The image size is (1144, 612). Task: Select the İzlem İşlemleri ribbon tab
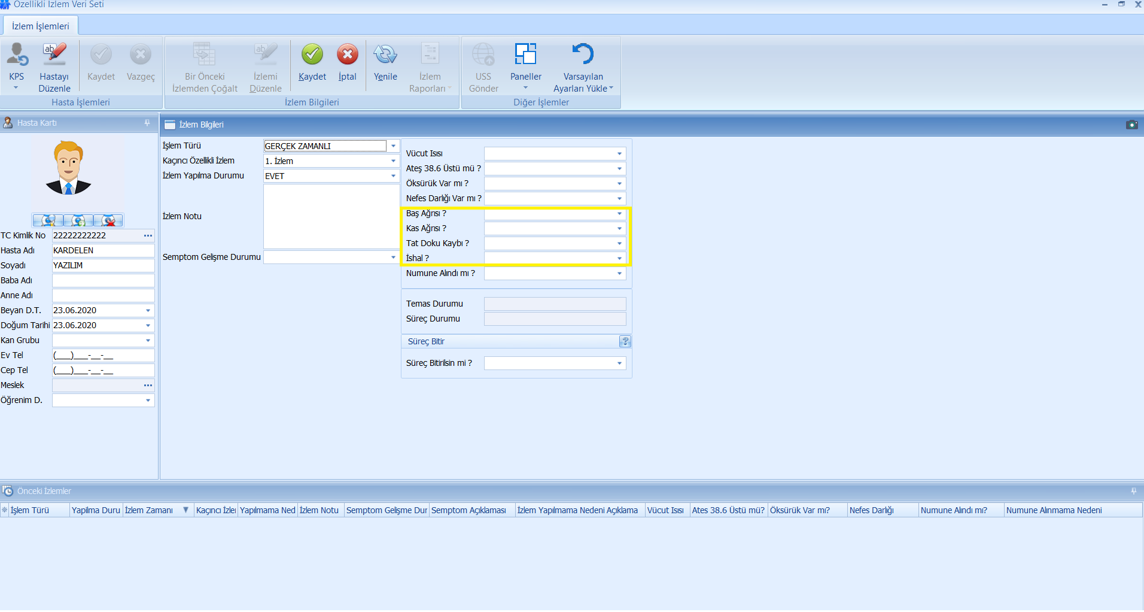pos(41,26)
